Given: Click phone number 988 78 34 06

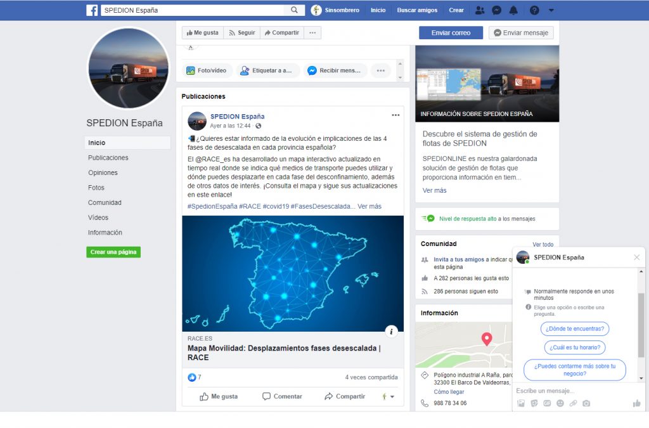Looking at the screenshot, I should (x=450, y=403).
